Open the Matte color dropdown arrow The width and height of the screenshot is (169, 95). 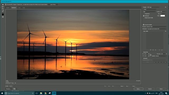click(166, 16)
